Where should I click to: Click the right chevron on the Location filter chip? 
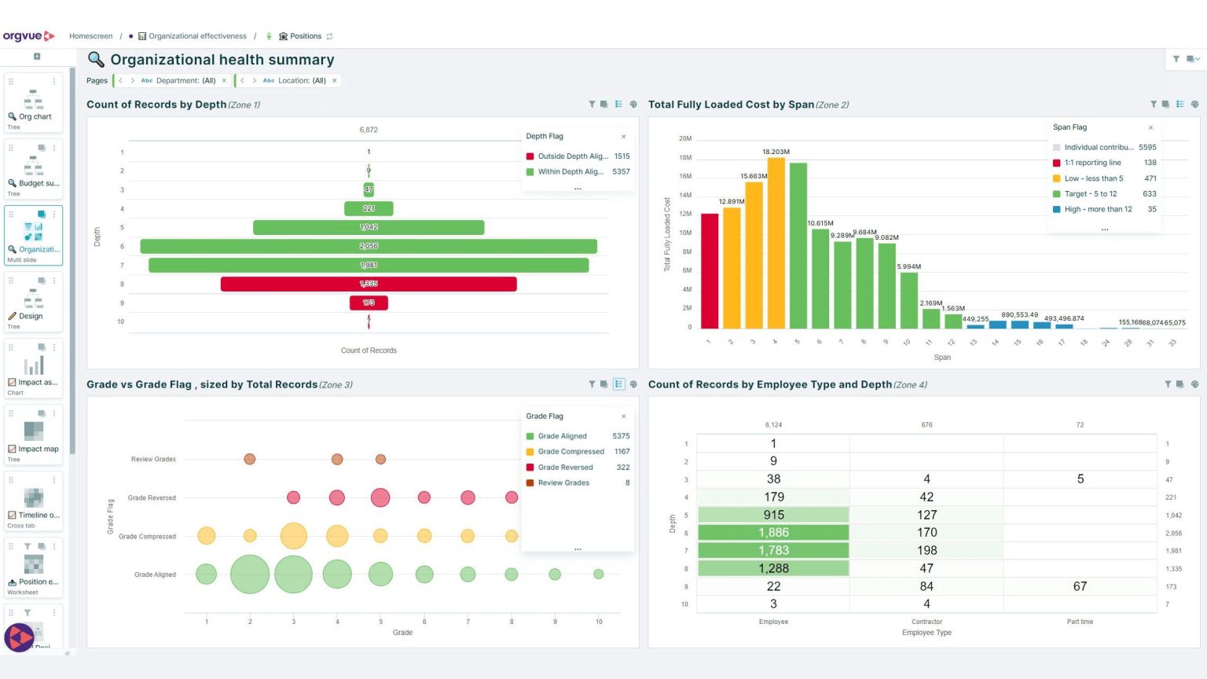(x=254, y=80)
